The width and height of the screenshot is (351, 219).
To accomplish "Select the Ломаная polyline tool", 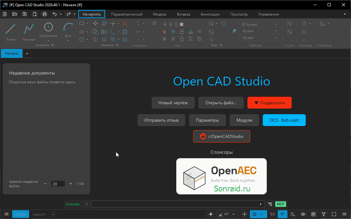I will 29,32.
